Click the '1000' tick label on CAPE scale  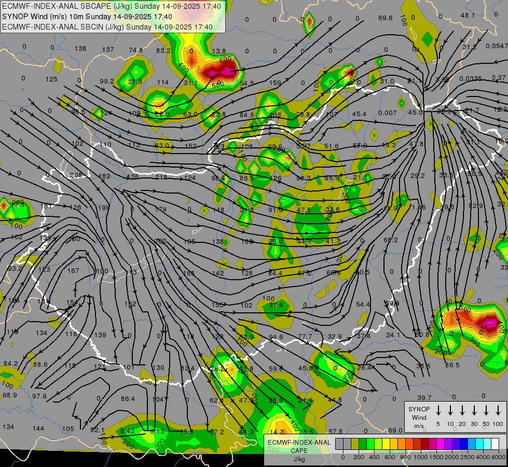click(420, 457)
